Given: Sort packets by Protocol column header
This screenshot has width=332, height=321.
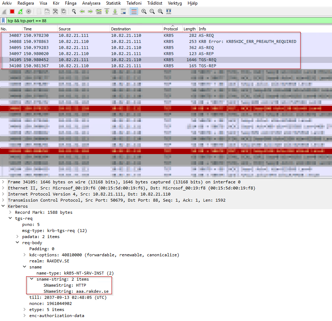Looking at the screenshot, I should 171,29.
